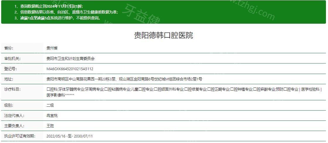
Task: Click the 执业许可证有效期 field label
Action: point(20,136)
